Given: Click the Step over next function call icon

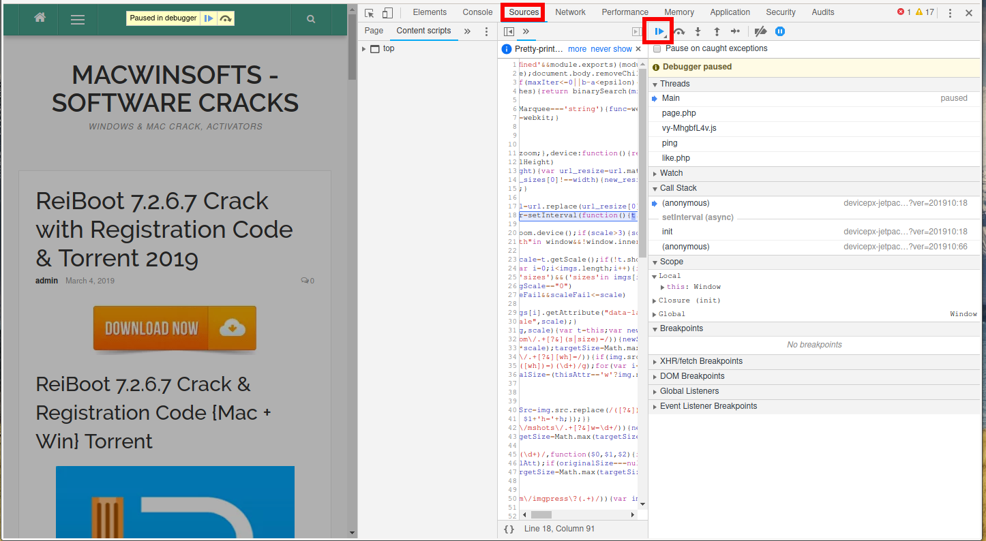Looking at the screenshot, I should 679,31.
